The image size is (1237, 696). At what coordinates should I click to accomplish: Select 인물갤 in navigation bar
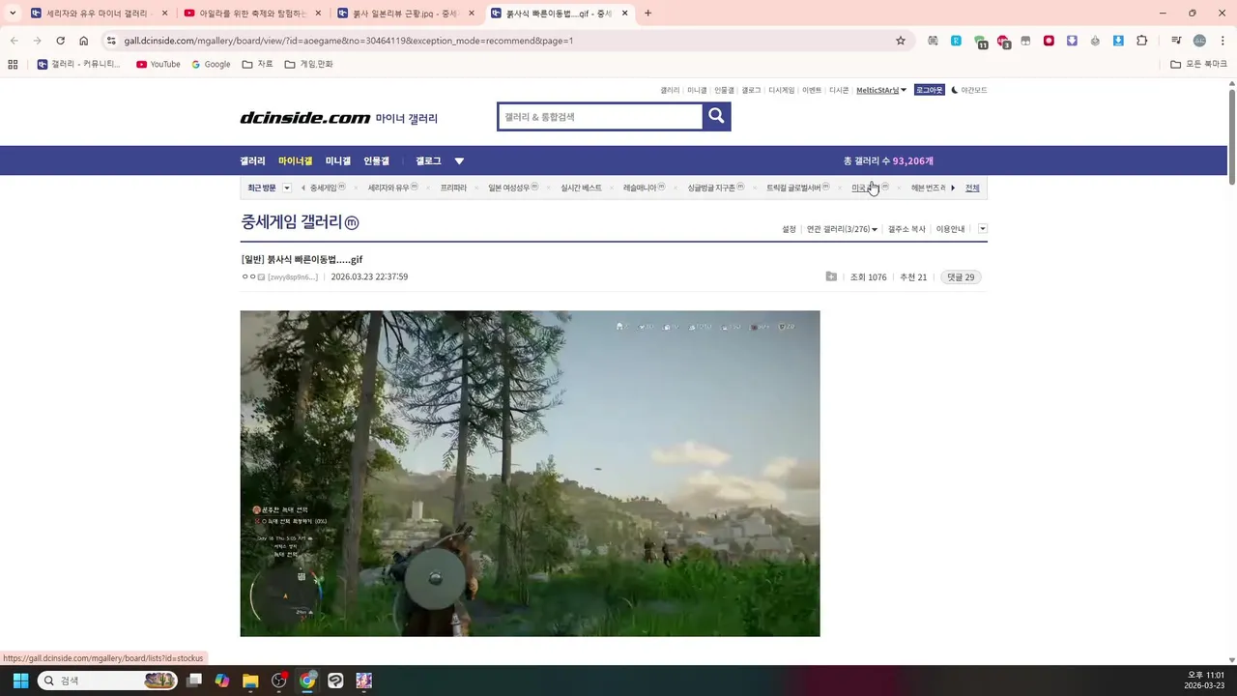pyautogui.click(x=376, y=161)
